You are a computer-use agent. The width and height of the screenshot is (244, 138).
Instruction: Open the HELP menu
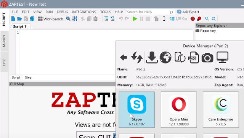coord(119,12)
